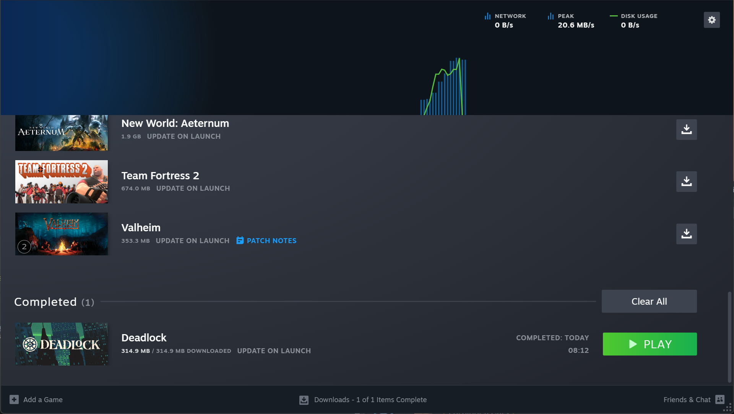
Task: Play Deadlock with the green button
Action: click(650, 344)
